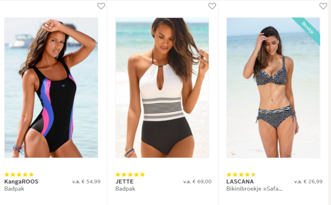Click wishlist heart on JETTE swimsuit
The image size is (331, 205).
pos(212,6)
